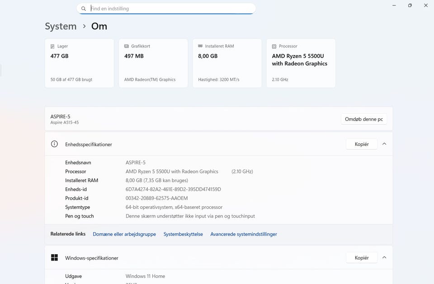This screenshot has width=434, height=284.
Task: Navigate to System in the breadcrumb
Action: 61,26
